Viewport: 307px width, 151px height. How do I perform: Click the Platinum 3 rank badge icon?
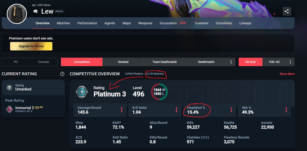82,91
